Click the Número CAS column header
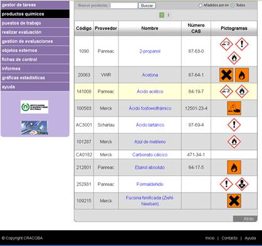The height and width of the screenshot is (246, 262). click(x=196, y=28)
